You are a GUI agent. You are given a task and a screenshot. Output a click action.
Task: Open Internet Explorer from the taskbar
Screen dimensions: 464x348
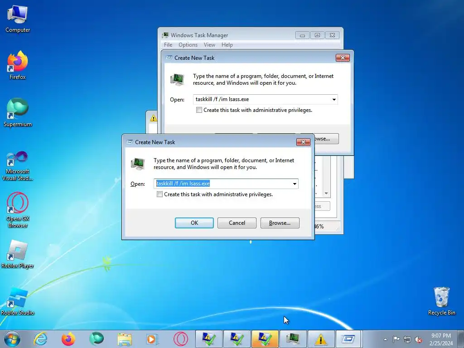40,339
